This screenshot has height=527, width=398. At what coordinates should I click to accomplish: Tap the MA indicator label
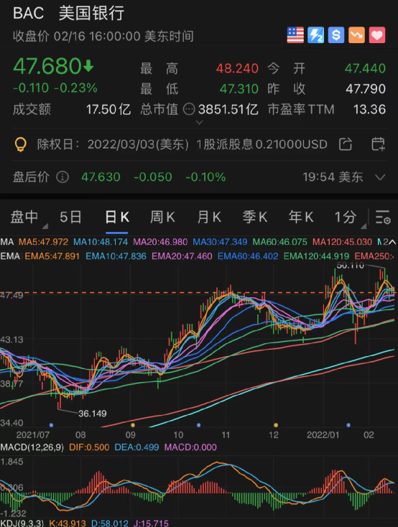7,242
